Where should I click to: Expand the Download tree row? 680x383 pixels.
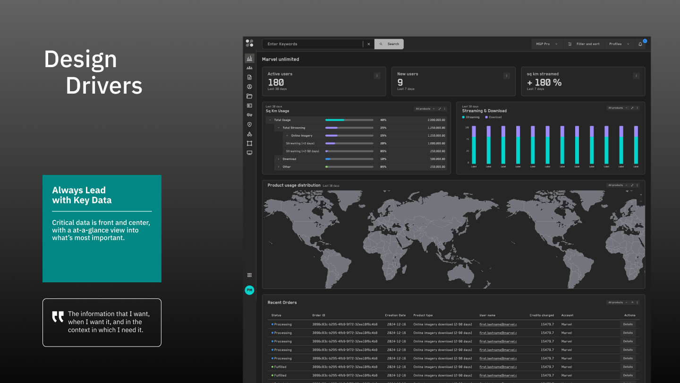(x=279, y=159)
